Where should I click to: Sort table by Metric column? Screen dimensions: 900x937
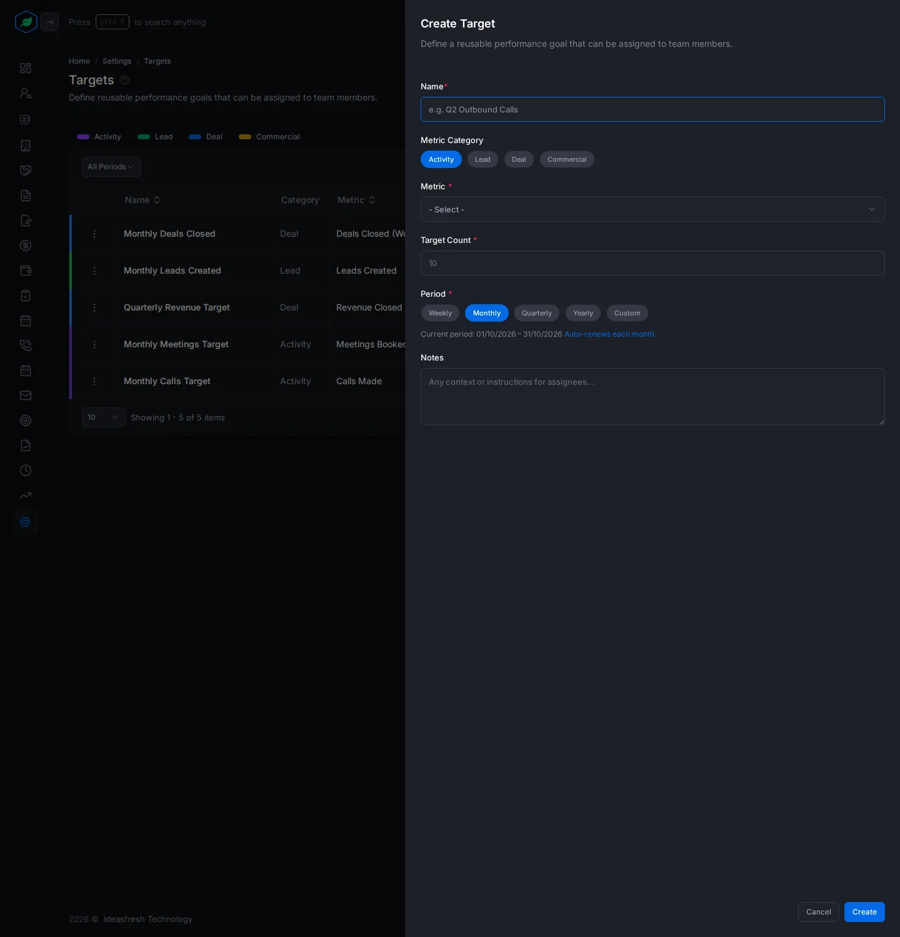(x=356, y=200)
